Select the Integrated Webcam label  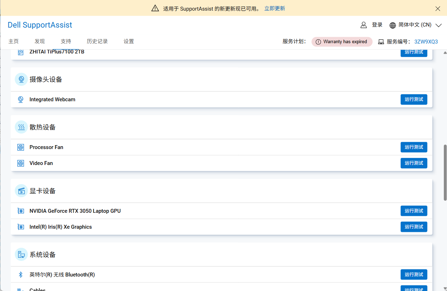[x=52, y=99]
